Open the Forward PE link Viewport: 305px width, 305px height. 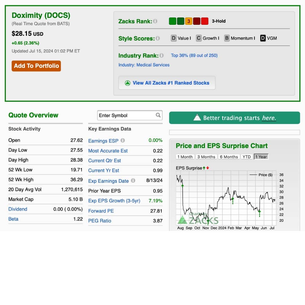coord(101,211)
